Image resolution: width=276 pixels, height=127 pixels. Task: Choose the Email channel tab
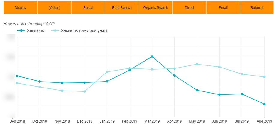click(223, 8)
